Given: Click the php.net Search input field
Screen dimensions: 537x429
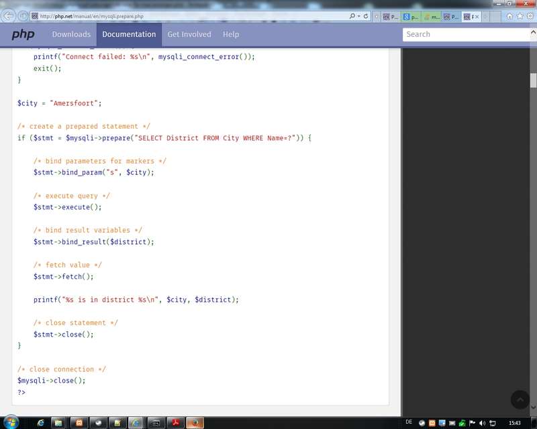Looking at the screenshot, I should (467, 34).
